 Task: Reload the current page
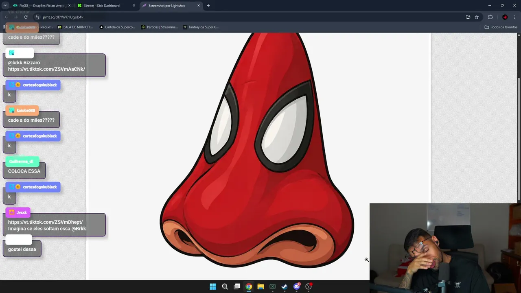pyautogui.click(x=26, y=17)
